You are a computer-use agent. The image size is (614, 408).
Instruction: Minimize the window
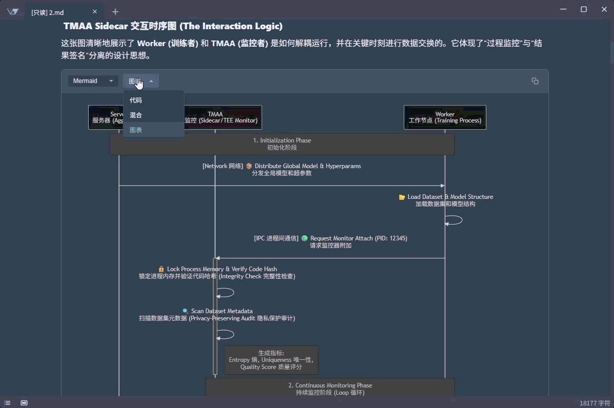[563, 9]
